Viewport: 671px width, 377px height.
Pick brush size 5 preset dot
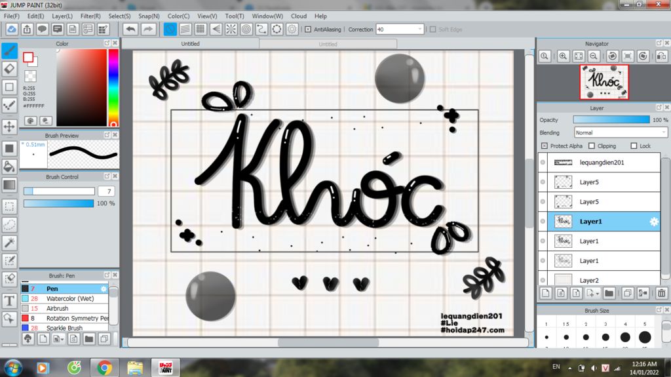click(x=645, y=337)
